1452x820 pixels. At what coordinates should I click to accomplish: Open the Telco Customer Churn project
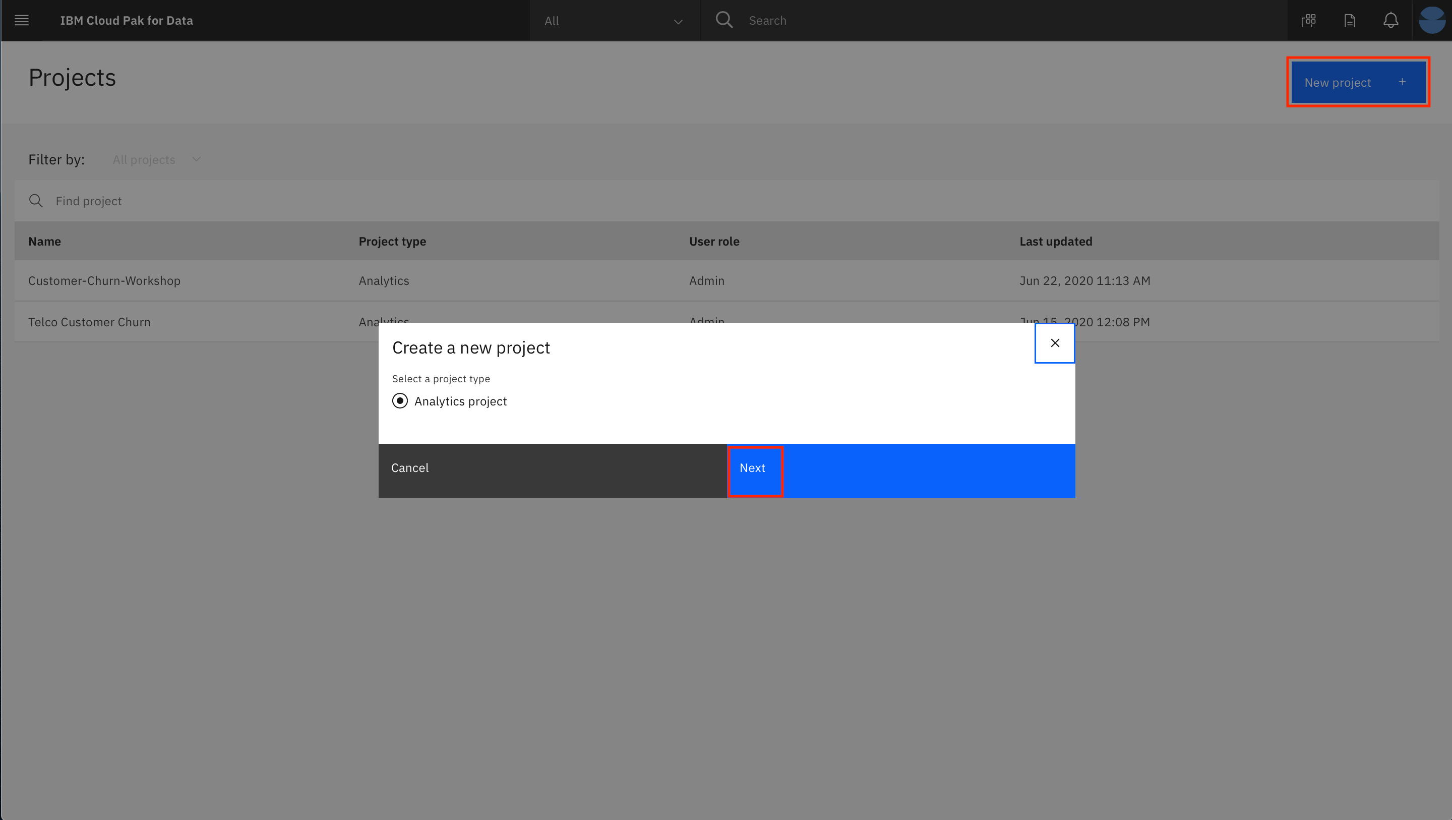point(90,322)
